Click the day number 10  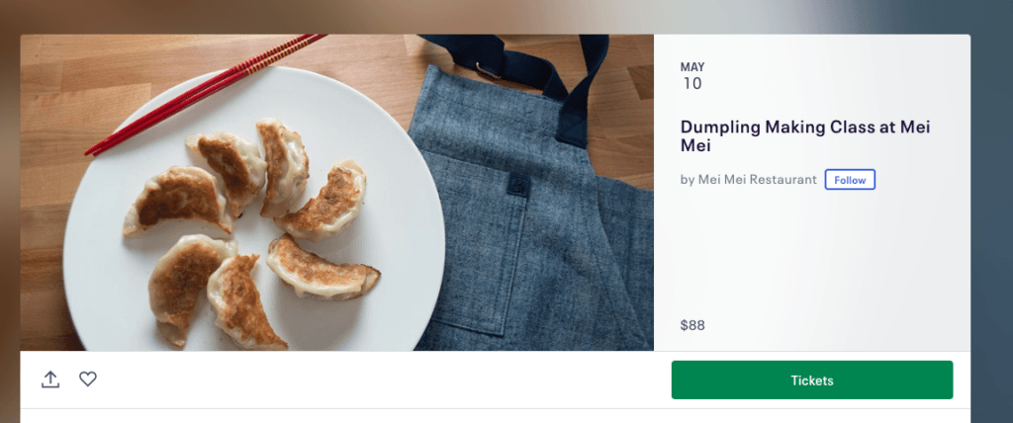(x=692, y=84)
